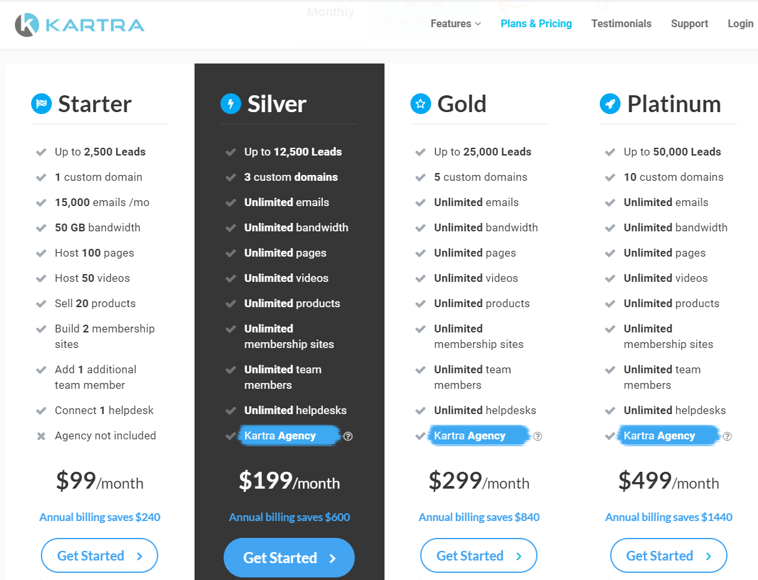
Task: Click the Silver plan lightning bolt icon
Action: 231,104
